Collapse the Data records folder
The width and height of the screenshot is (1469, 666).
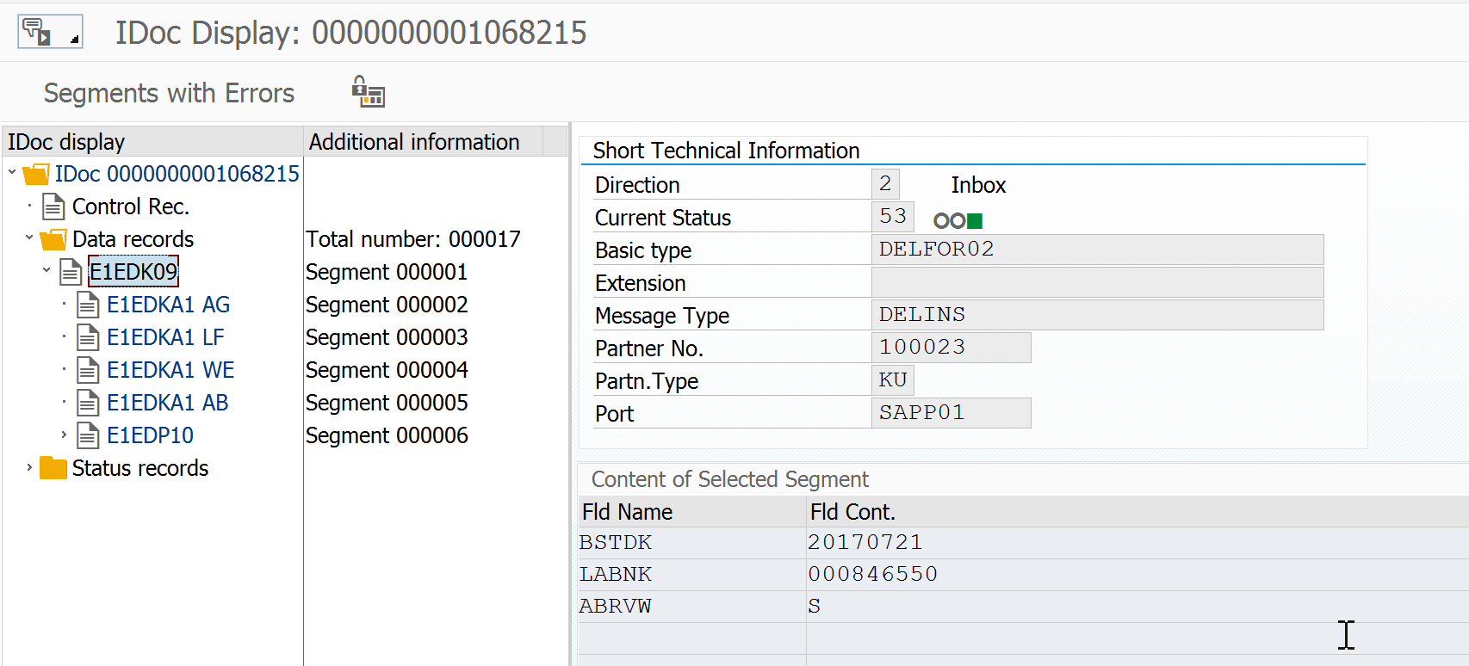pyautogui.click(x=29, y=238)
